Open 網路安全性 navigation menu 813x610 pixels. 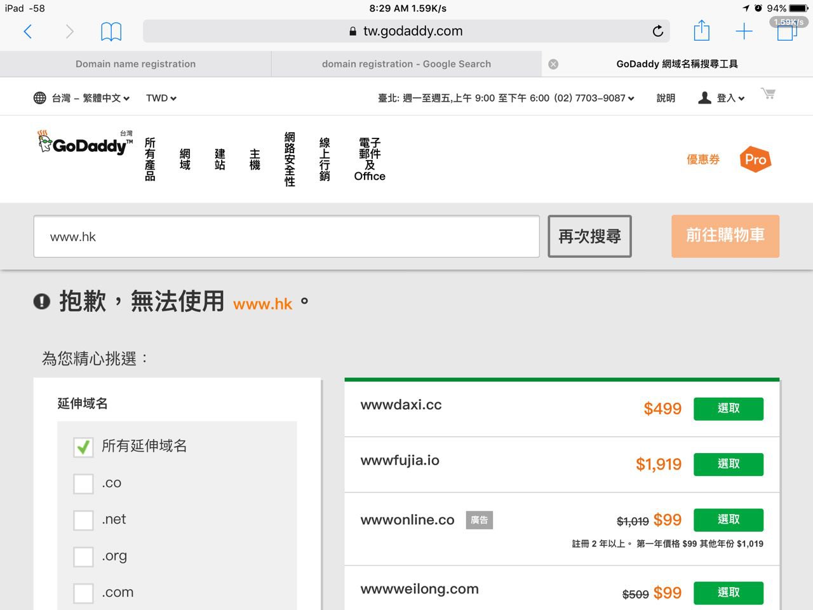290,159
